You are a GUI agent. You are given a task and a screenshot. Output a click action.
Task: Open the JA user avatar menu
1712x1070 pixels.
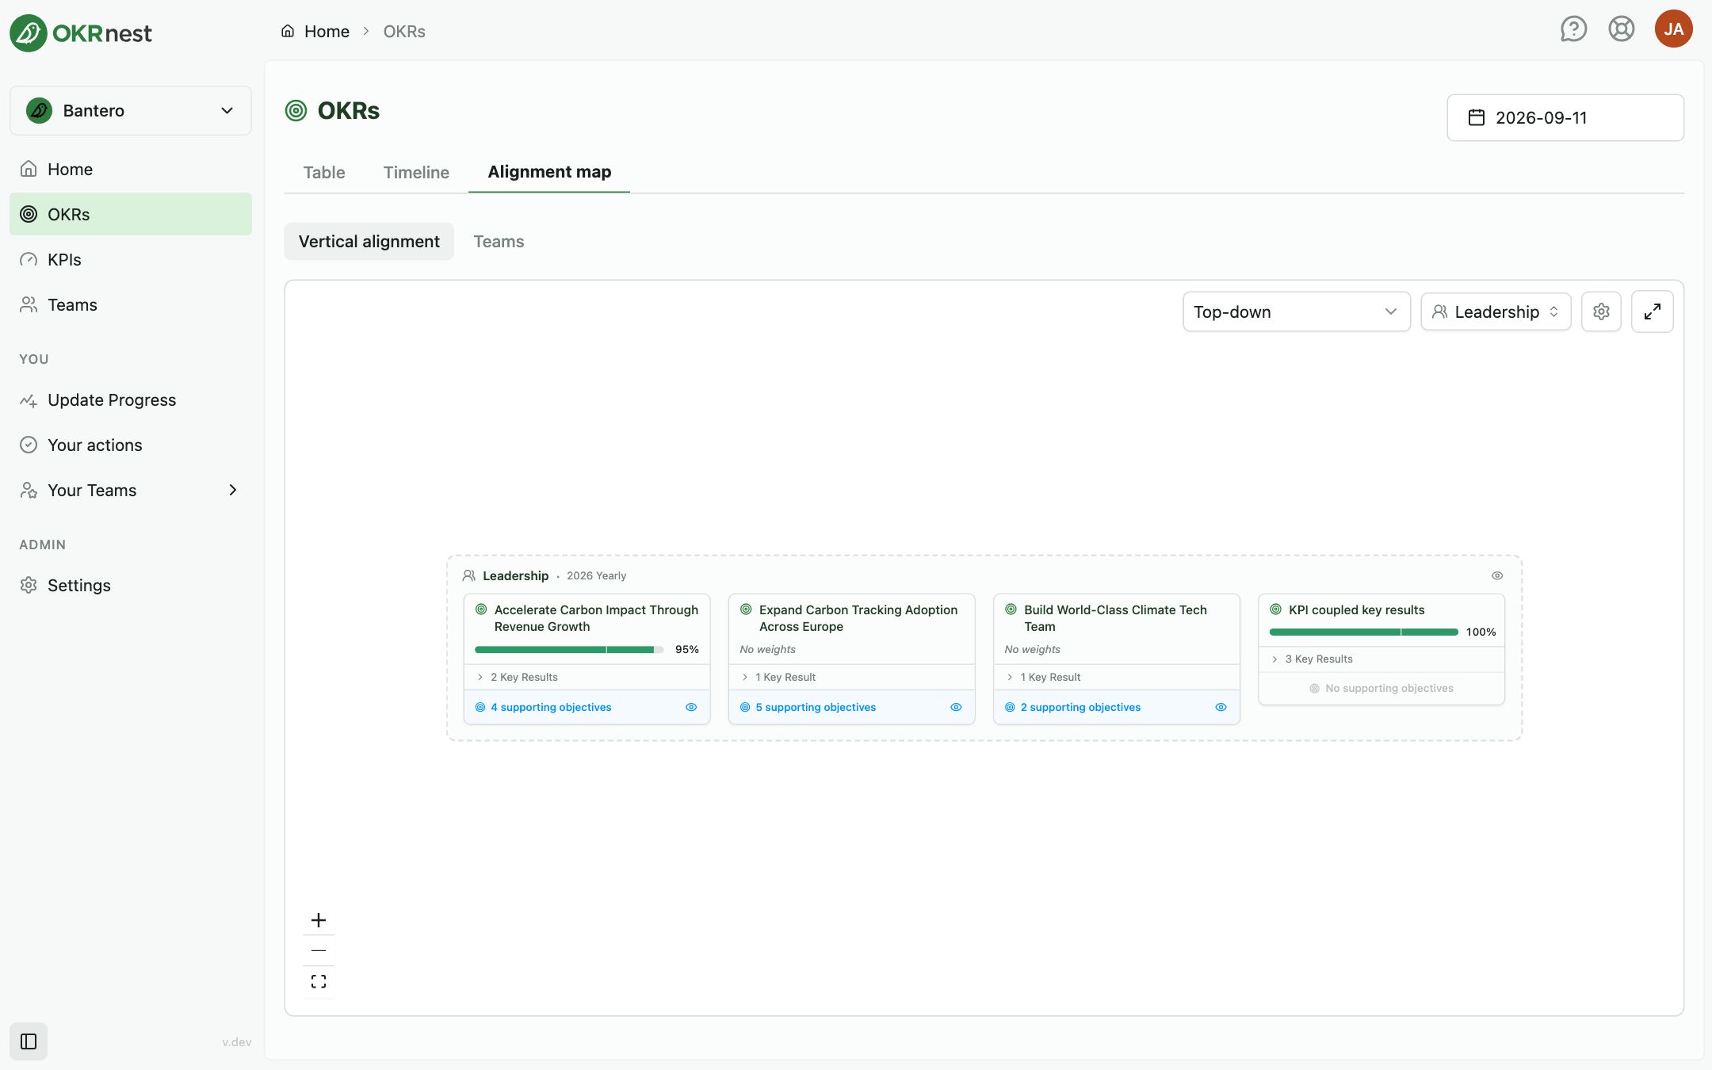pos(1673,29)
